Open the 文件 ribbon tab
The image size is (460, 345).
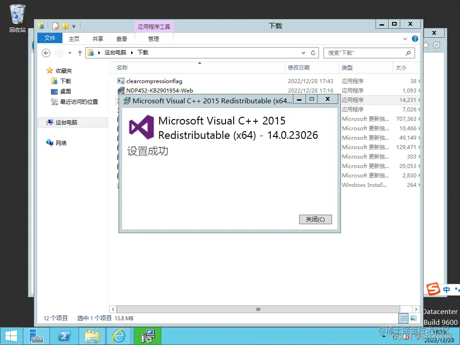click(x=50, y=38)
